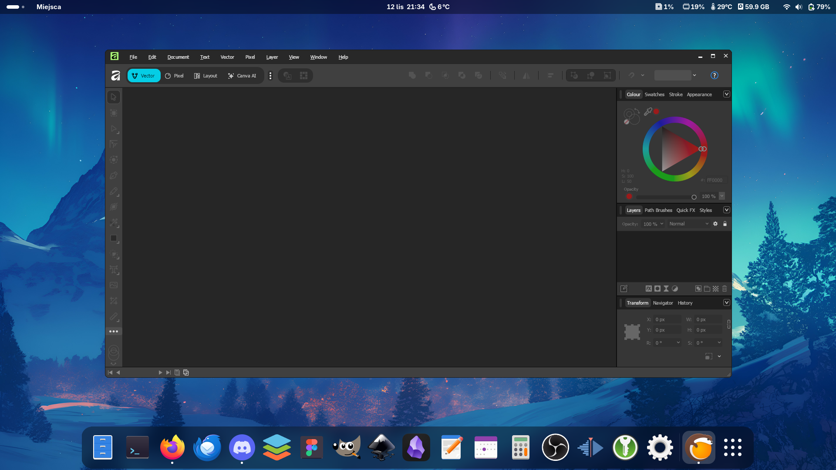Click the layer FX icon

point(648,289)
